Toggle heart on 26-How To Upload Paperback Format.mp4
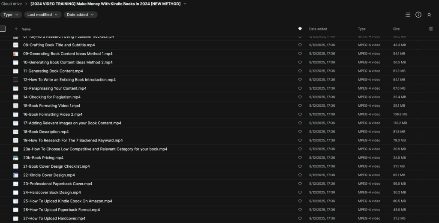 [300, 210]
